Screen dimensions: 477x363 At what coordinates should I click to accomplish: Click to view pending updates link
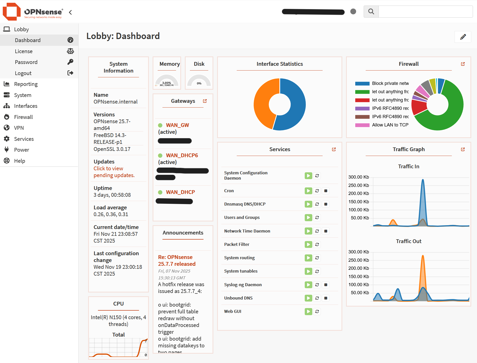114,172
